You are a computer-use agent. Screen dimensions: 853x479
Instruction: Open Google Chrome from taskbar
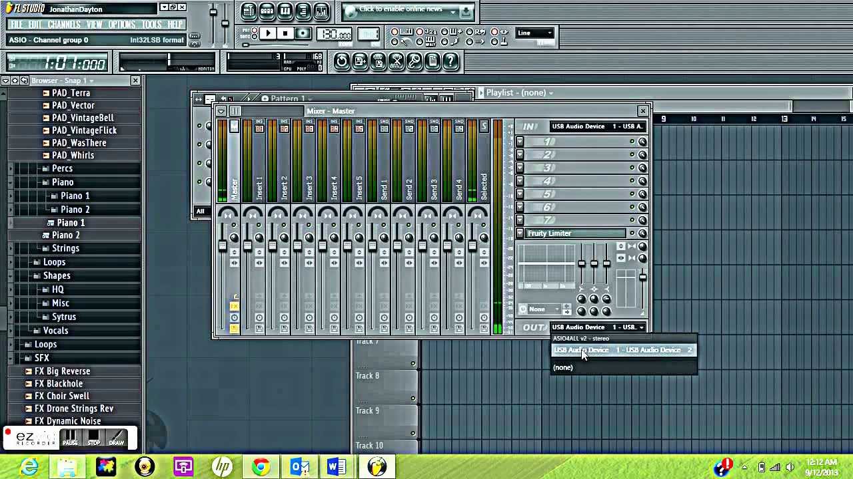[260, 466]
